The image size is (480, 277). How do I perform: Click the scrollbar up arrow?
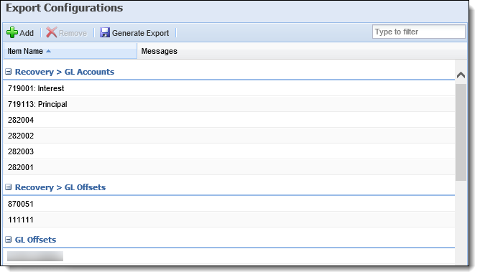click(x=461, y=75)
